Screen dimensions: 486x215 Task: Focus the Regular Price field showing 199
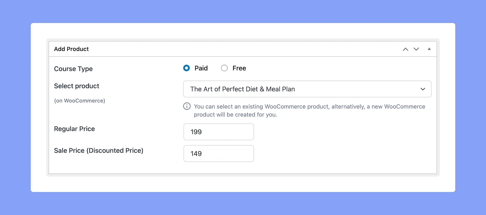(219, 132)
